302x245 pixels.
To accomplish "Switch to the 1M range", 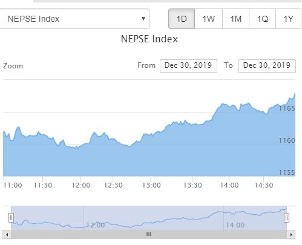I will point(236,19).
